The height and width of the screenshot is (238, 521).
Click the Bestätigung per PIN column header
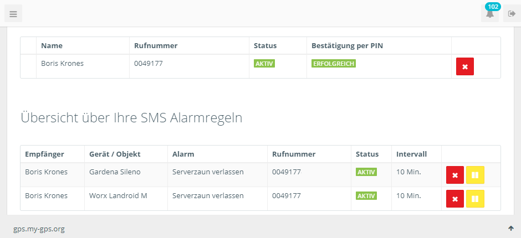point(347,46)
